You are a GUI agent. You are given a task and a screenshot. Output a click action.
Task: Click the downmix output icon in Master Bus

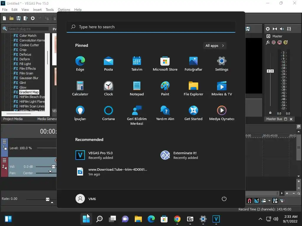point(275,29)
